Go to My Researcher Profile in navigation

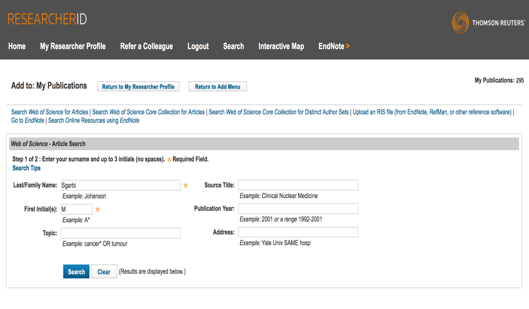pos(73,46)
